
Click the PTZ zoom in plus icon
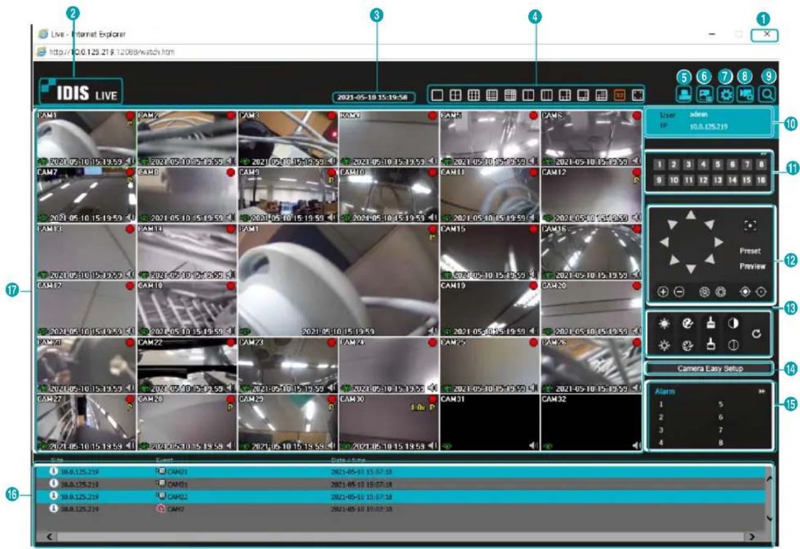[662, 292]
